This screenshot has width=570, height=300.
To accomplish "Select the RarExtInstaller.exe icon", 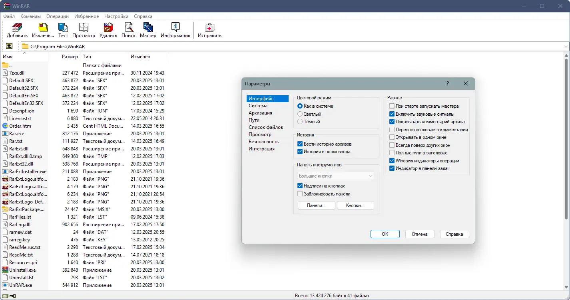I will coord(5,171).
